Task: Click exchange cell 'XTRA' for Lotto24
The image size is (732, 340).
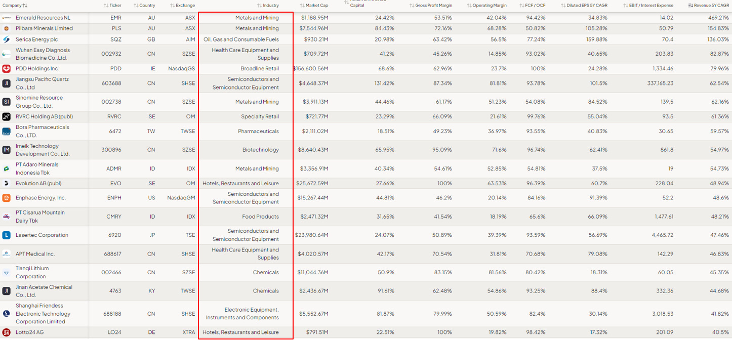Action: (x=188, y=332)
